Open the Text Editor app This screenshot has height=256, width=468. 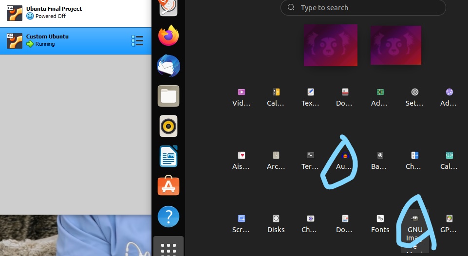click(x=310, y=97)
